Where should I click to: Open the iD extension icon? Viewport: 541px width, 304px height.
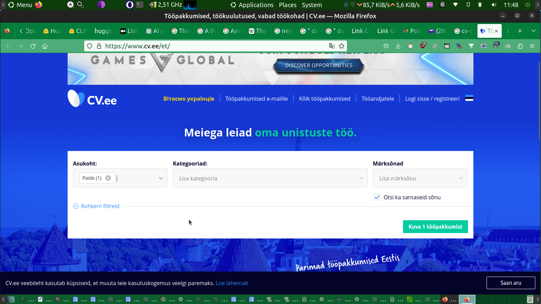[x=484, y=46]
